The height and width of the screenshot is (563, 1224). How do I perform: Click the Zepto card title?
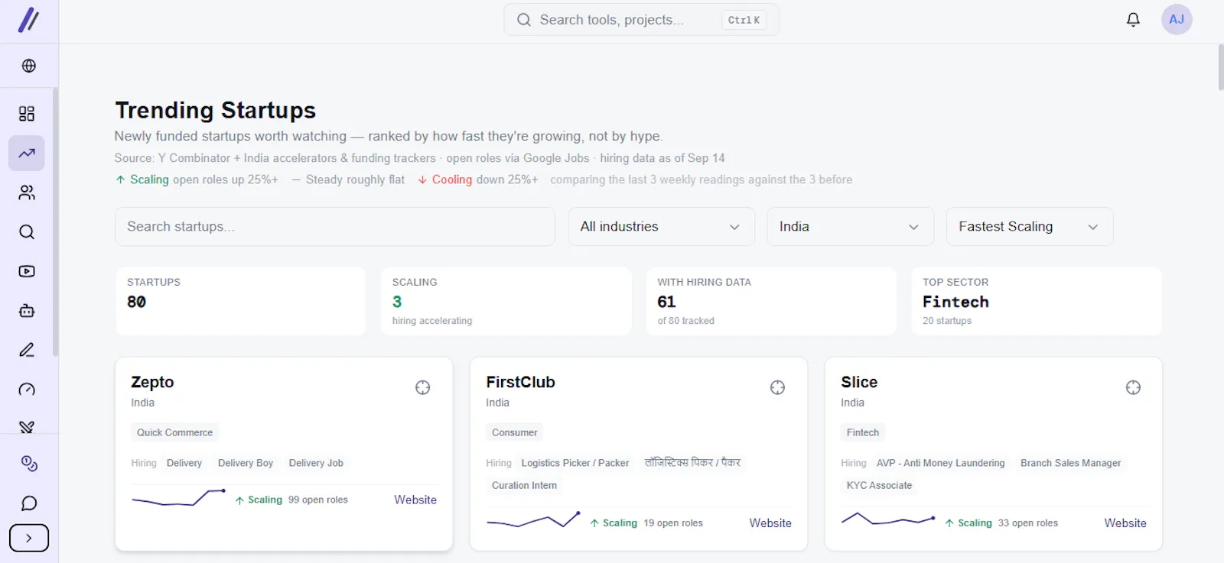[x=152, y=382]
